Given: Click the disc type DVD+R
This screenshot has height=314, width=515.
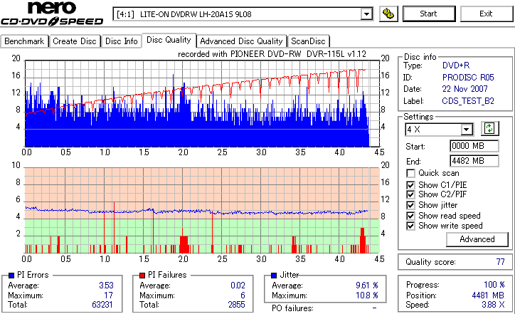Looking at the screenshot, I should pos(456,66).
